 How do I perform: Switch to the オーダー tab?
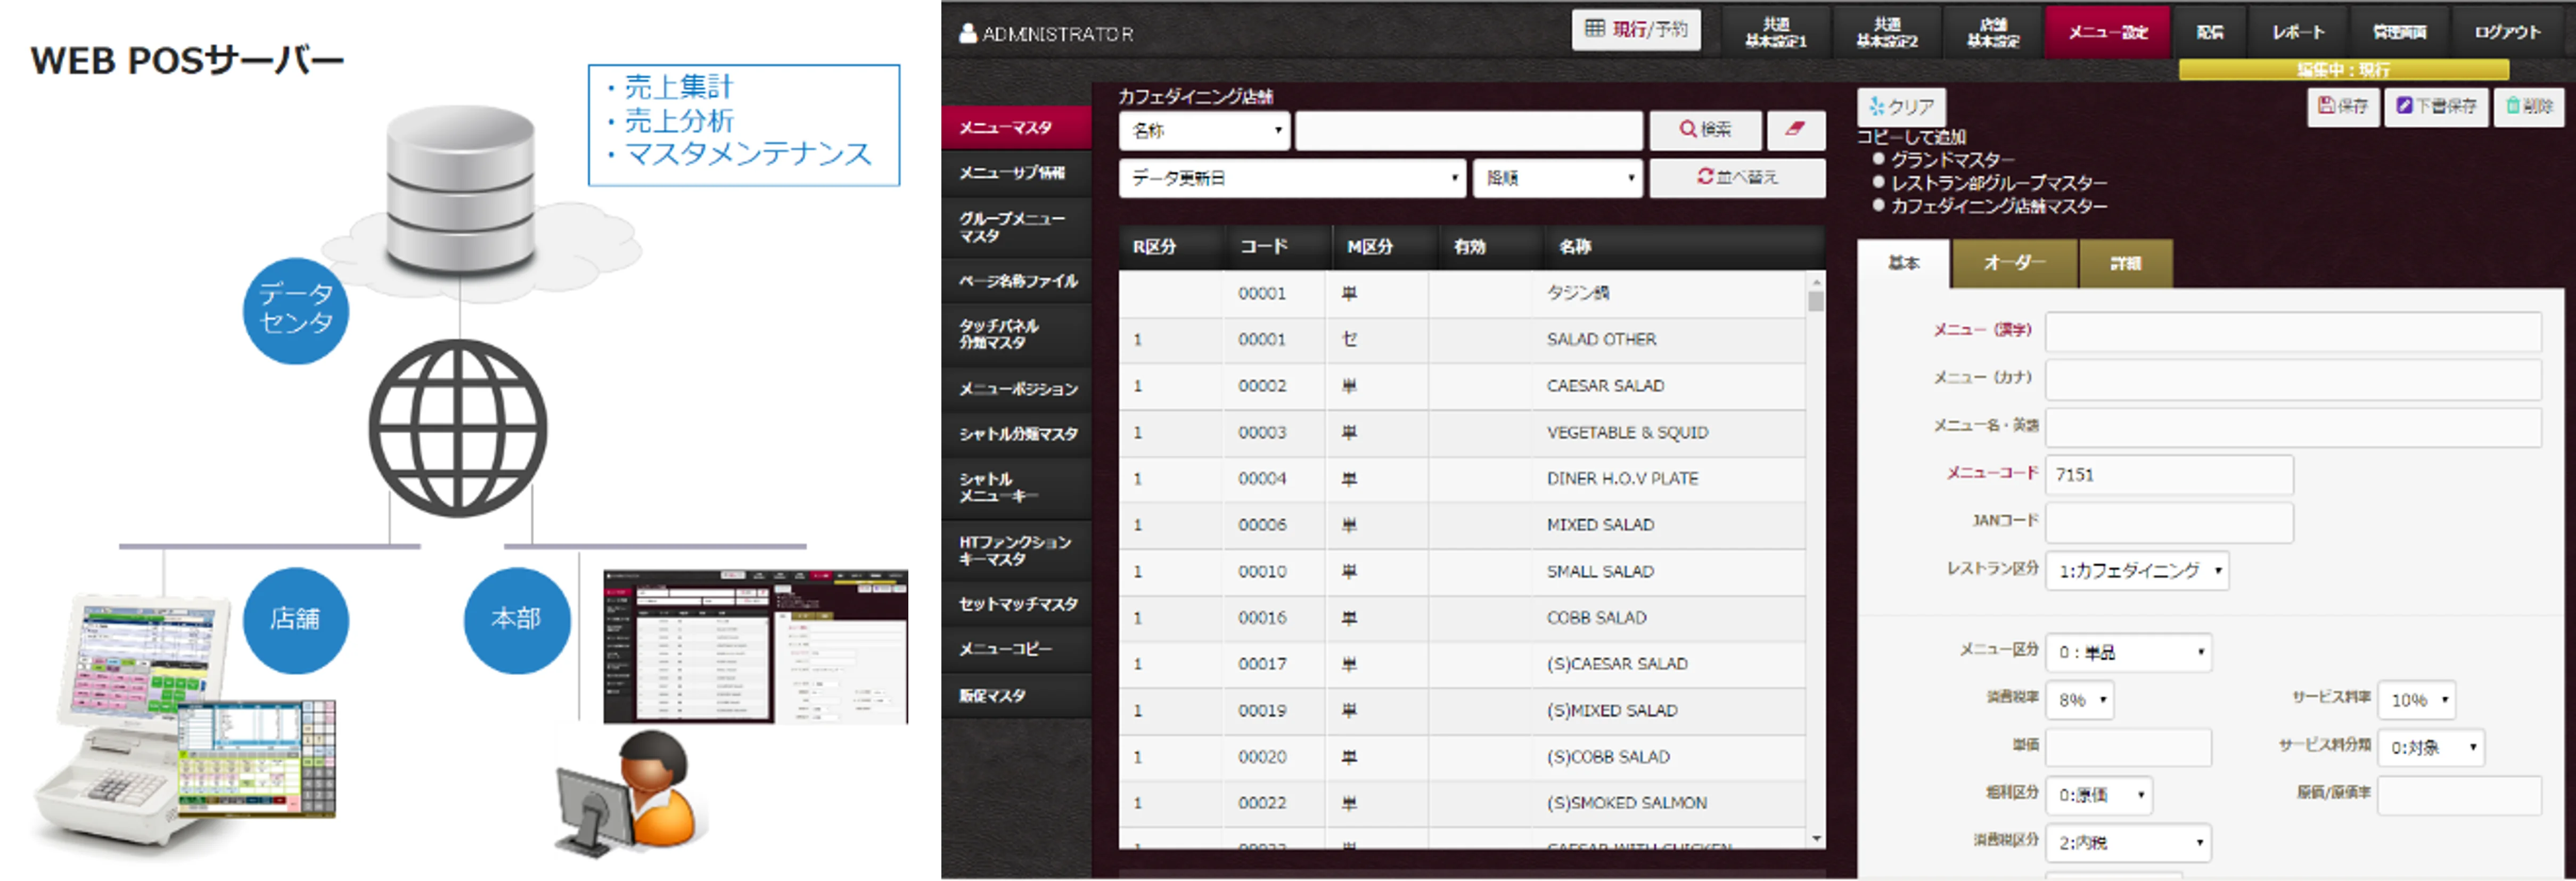pyautogui.click(x=2014, y=263)
